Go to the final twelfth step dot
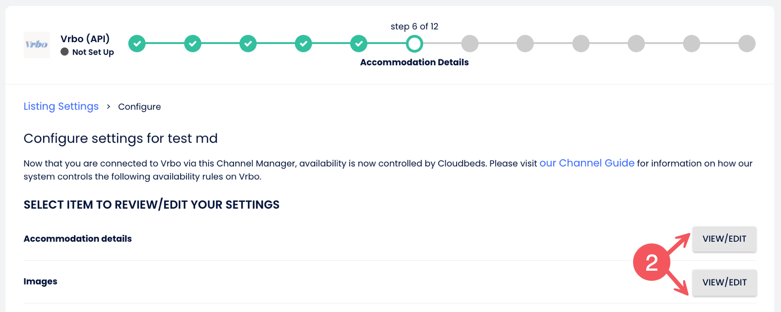The width and height of the screenshot is (781, 312). tap(747, 44)
